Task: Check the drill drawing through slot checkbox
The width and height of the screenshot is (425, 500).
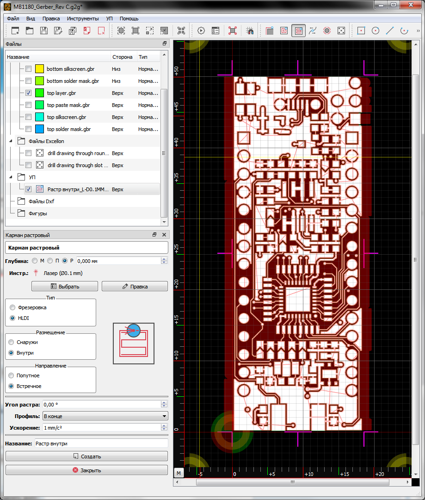Action: click(28, 165)
